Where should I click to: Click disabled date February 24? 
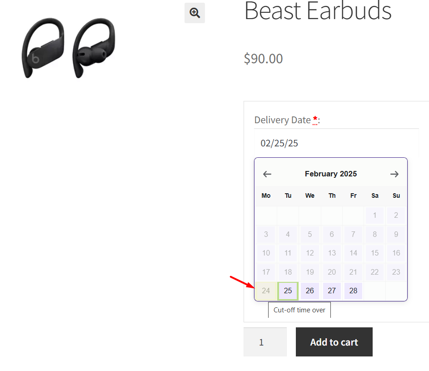266,291
